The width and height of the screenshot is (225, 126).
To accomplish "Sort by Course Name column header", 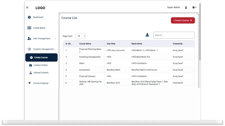I will 85,44.
